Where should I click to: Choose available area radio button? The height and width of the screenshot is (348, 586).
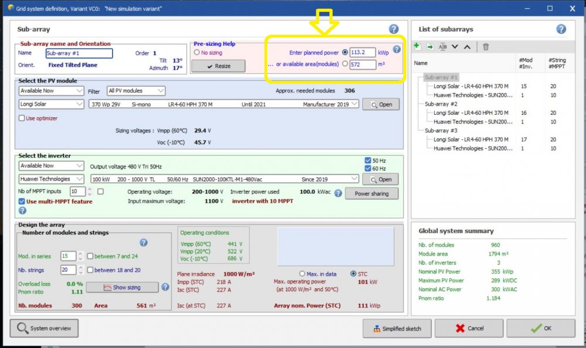[345, 64]
